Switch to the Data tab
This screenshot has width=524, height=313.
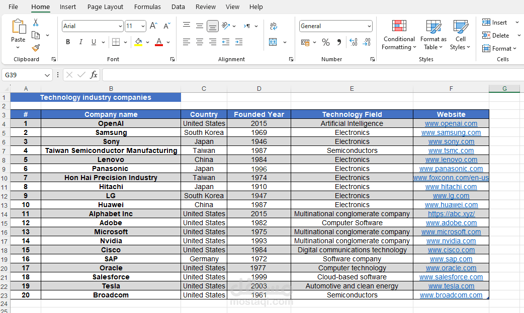(x=178, y=7)
